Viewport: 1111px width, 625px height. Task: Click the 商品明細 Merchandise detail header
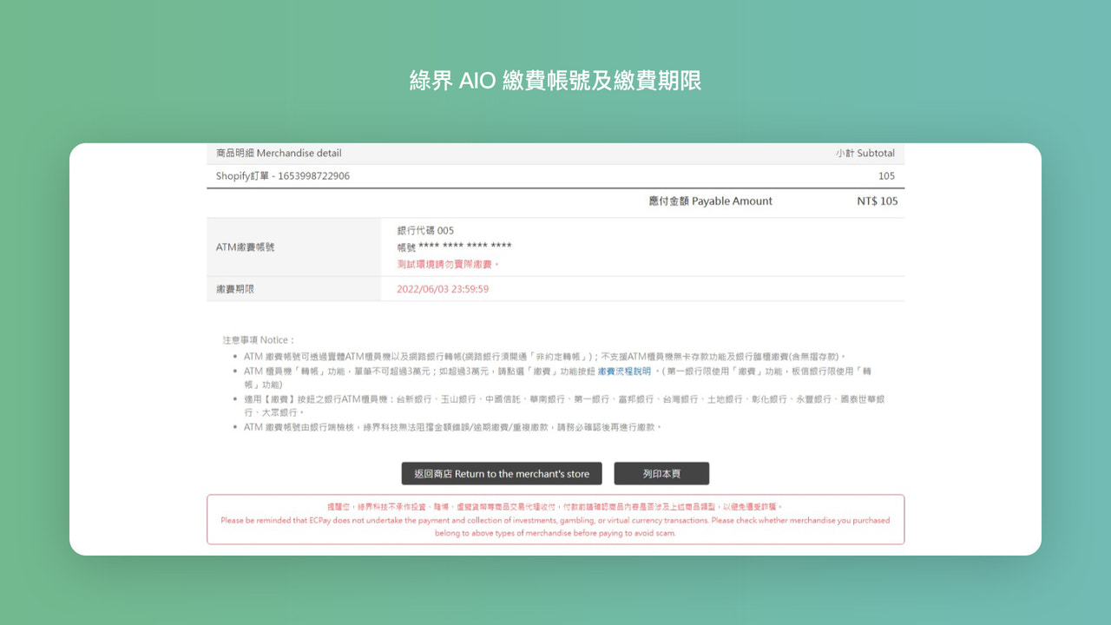(x=279, y=153)
